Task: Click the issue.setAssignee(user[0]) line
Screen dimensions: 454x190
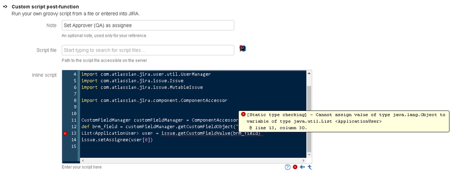Action: (117, 140)
